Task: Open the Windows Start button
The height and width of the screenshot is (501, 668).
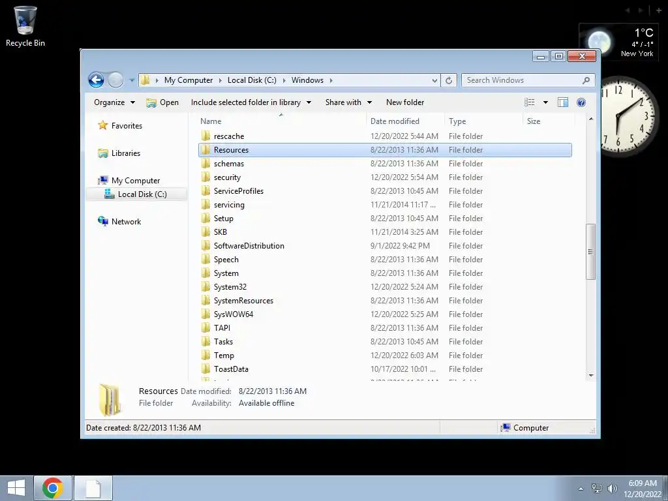Action: pos(16,488)
